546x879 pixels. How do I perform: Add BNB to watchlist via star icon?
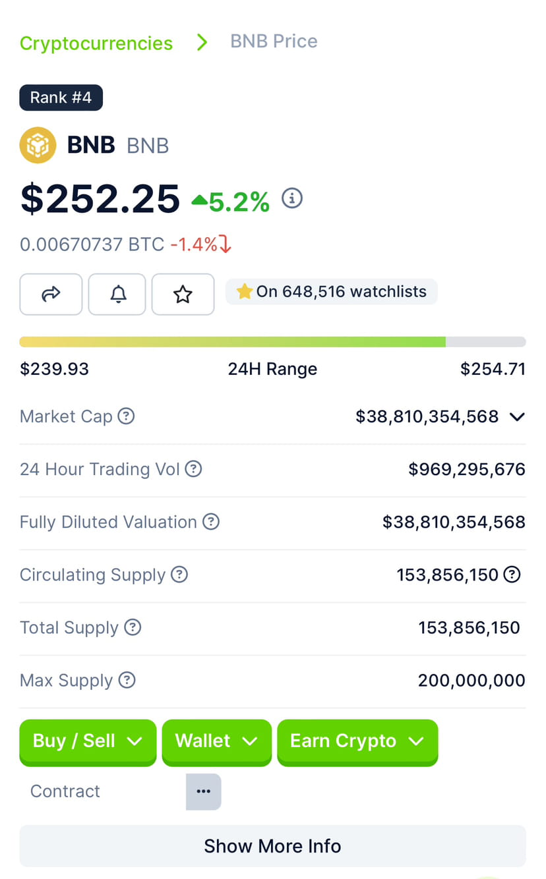183,295
